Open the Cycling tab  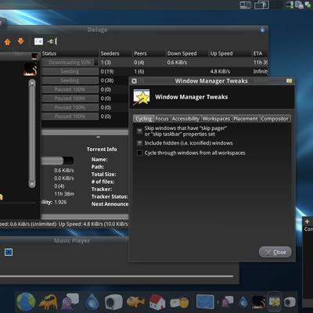(x=144, y=119)
